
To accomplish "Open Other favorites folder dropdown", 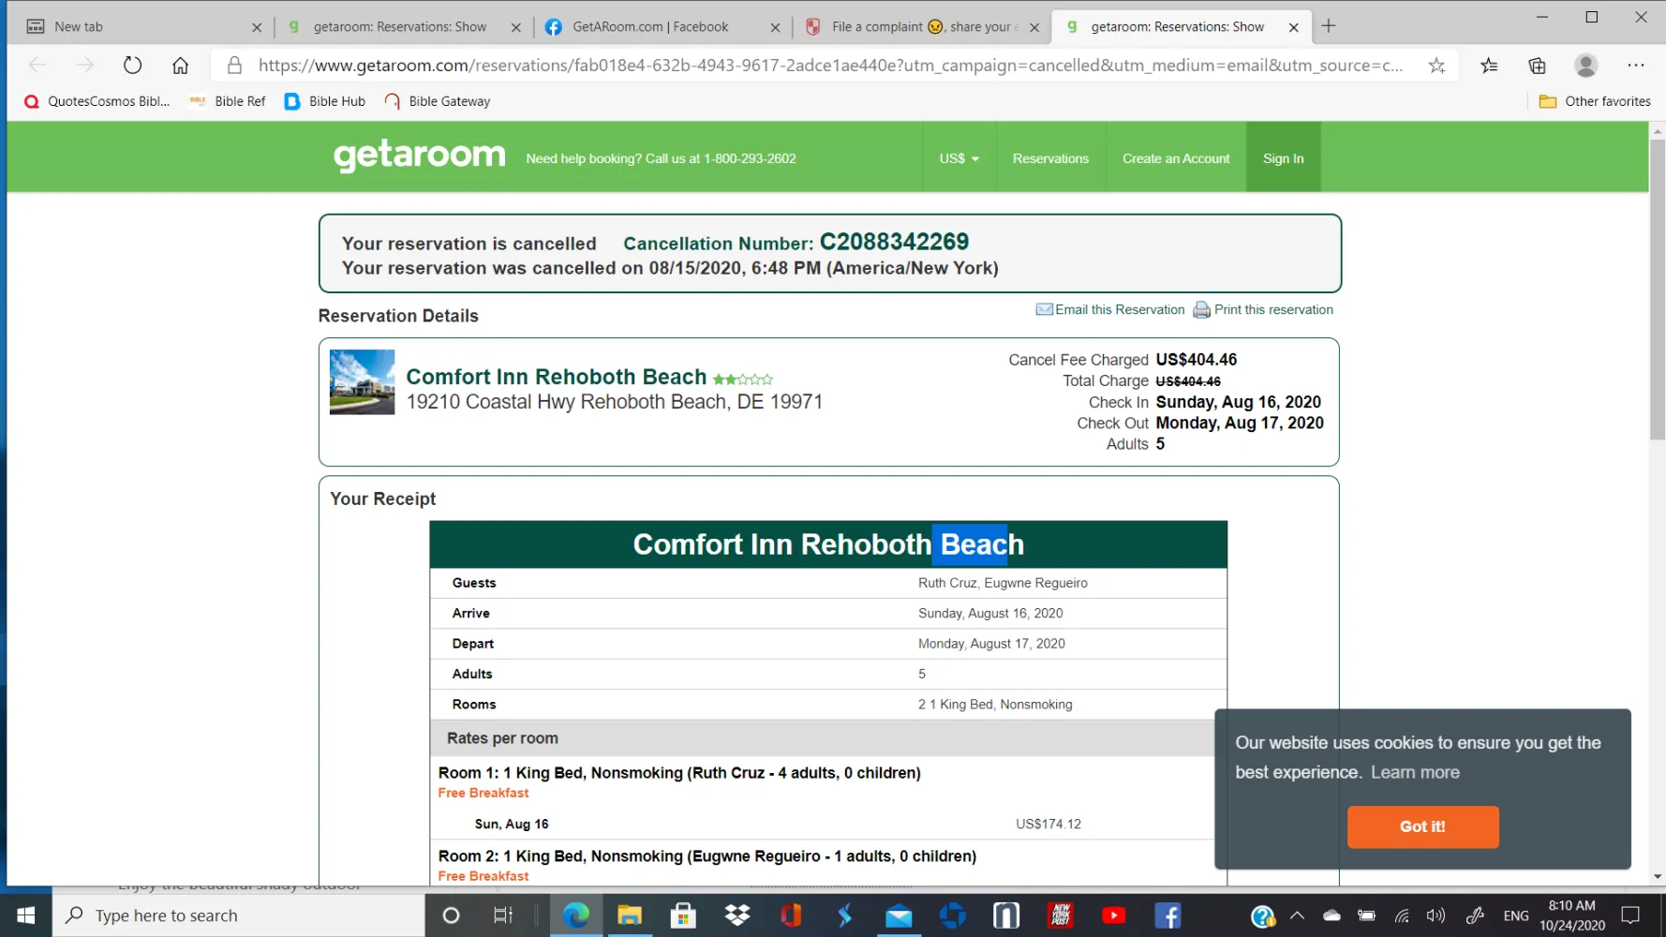I will coord(1595,101).
